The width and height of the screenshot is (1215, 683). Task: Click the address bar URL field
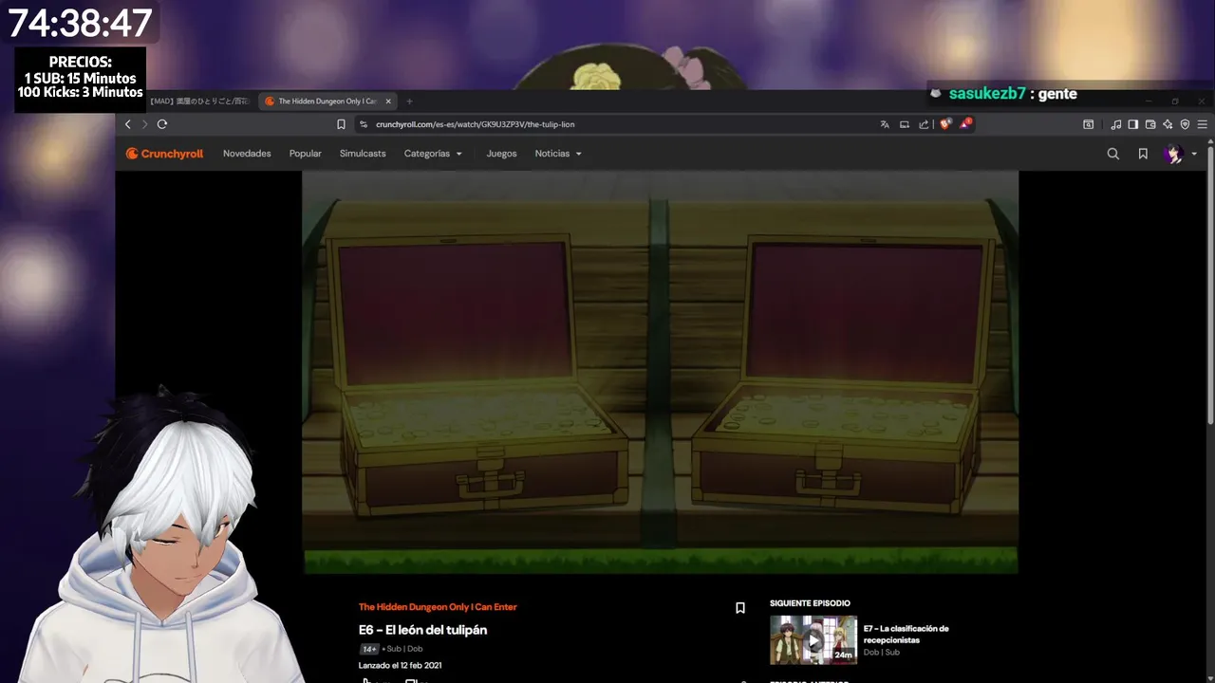617,124
